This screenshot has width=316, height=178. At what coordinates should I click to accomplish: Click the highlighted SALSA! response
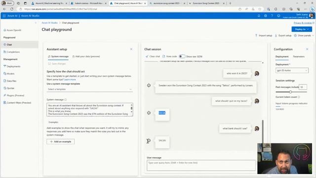click(x=162, y=113)
